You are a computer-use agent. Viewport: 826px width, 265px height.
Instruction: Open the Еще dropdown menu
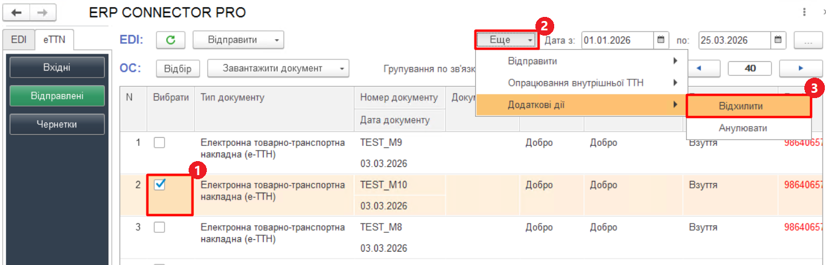coord(506,40)
